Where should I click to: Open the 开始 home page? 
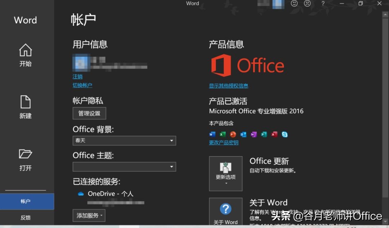[26, 55]
